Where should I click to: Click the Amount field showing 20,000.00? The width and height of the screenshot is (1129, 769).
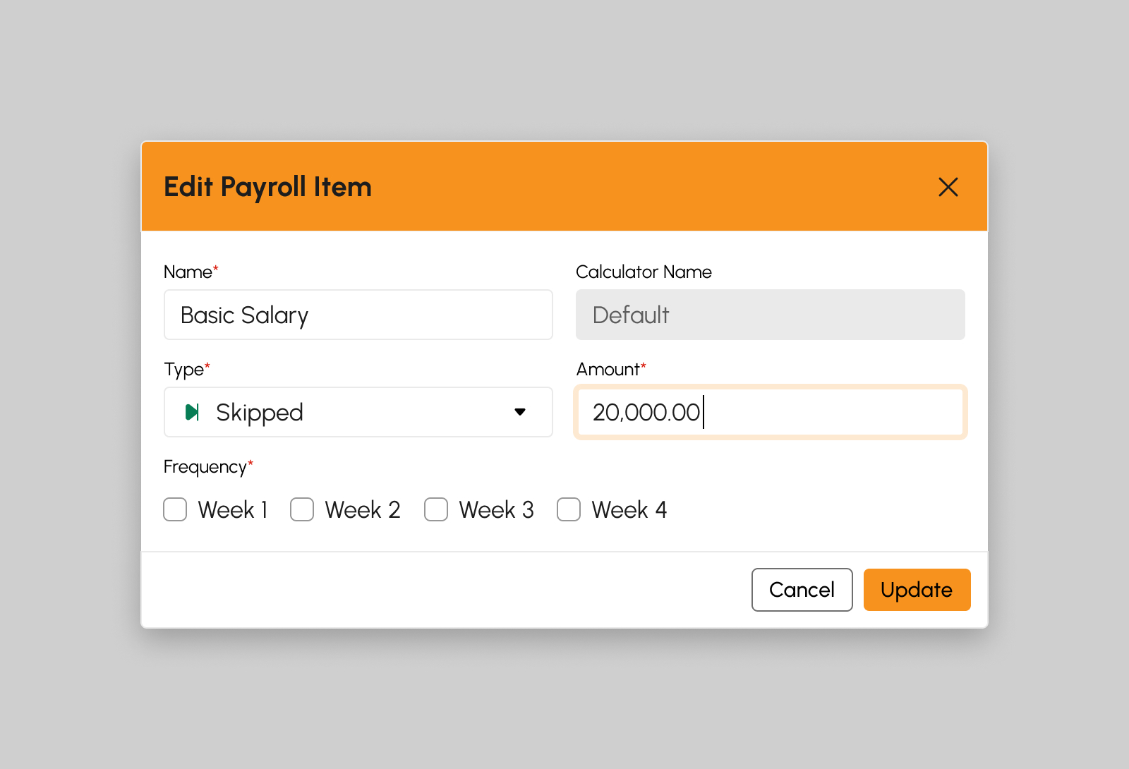click(771, 412)
